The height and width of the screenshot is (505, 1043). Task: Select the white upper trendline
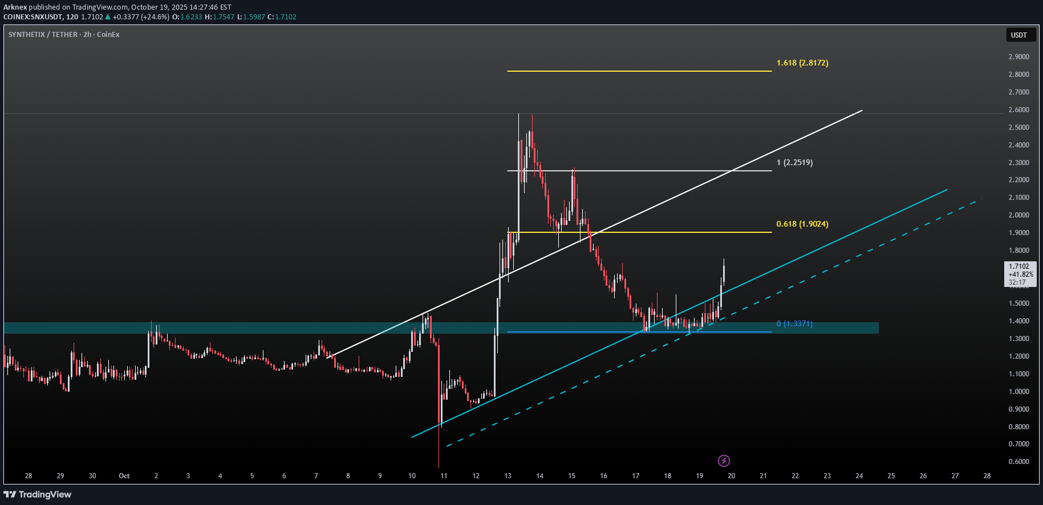(798, 138)
